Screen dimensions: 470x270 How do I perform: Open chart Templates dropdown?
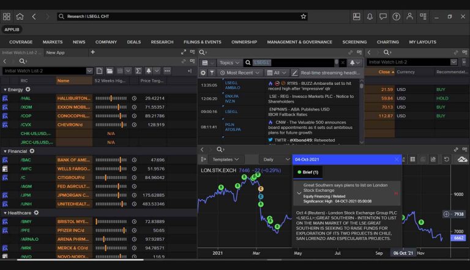click(x=225, y=159)
